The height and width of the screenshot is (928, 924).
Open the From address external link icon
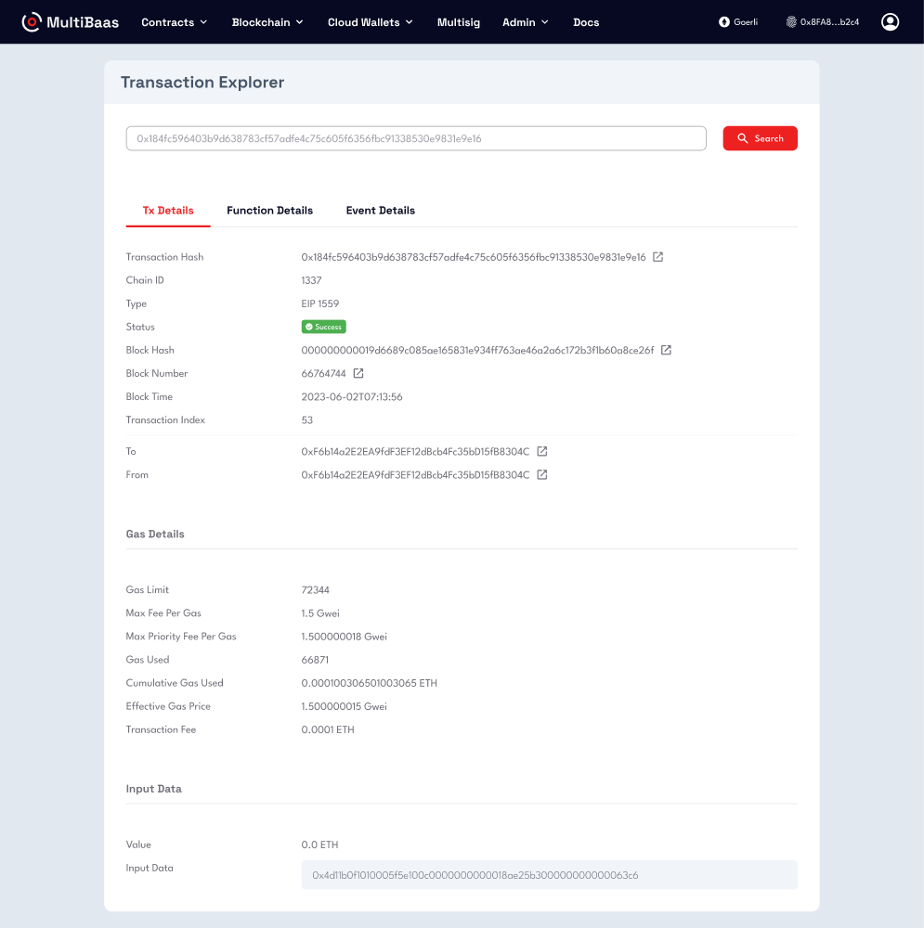tap(542, 474)
